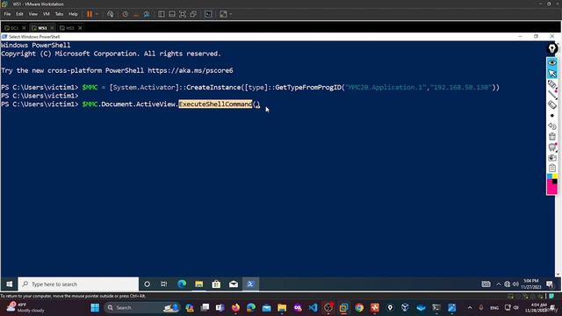Image resolution: width=562 pixels, height=316 pixels.
Task: Click the stretch guest display icon
Action: pos(223,14)
